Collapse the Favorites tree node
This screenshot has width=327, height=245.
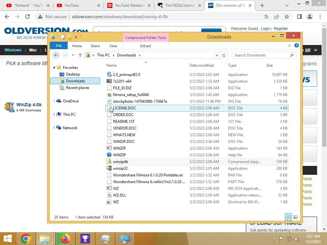(x=54, y=68)
